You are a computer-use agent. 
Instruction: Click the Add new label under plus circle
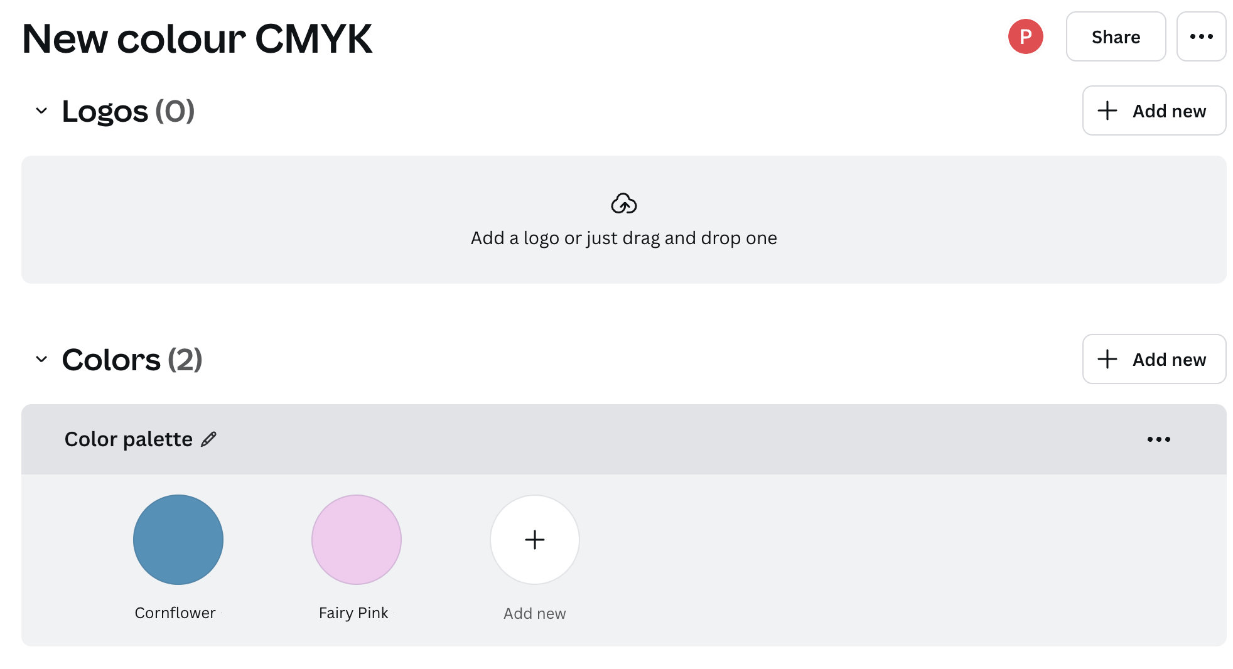click(x=534, y=613)
